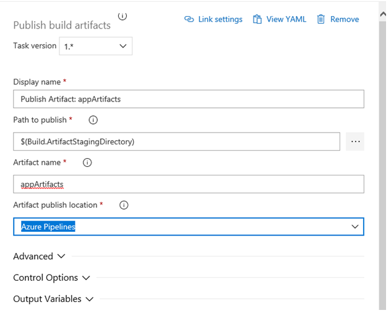Browse path with the ellipsis button
The image size is (391, 318).
click(x=355, y=141)
